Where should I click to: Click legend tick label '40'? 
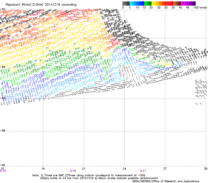coord(180,7)
